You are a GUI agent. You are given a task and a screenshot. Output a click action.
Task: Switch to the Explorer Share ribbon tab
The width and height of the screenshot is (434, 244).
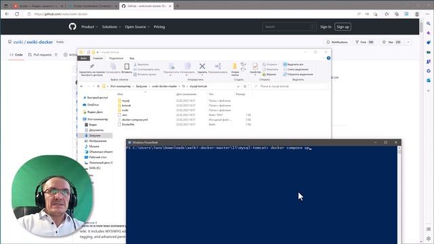click(116, 58)
